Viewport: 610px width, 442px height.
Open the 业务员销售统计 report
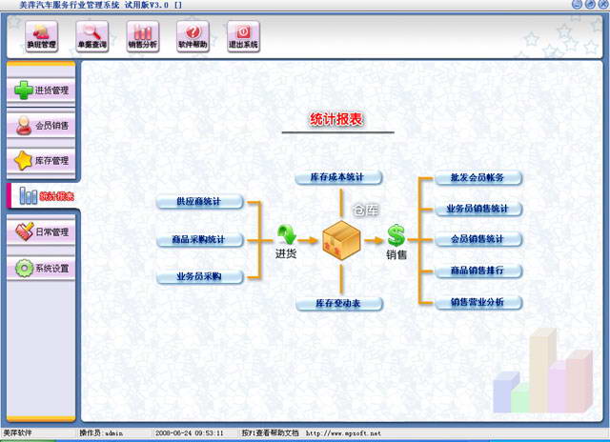pyautogui.click(x=478, y=209)
